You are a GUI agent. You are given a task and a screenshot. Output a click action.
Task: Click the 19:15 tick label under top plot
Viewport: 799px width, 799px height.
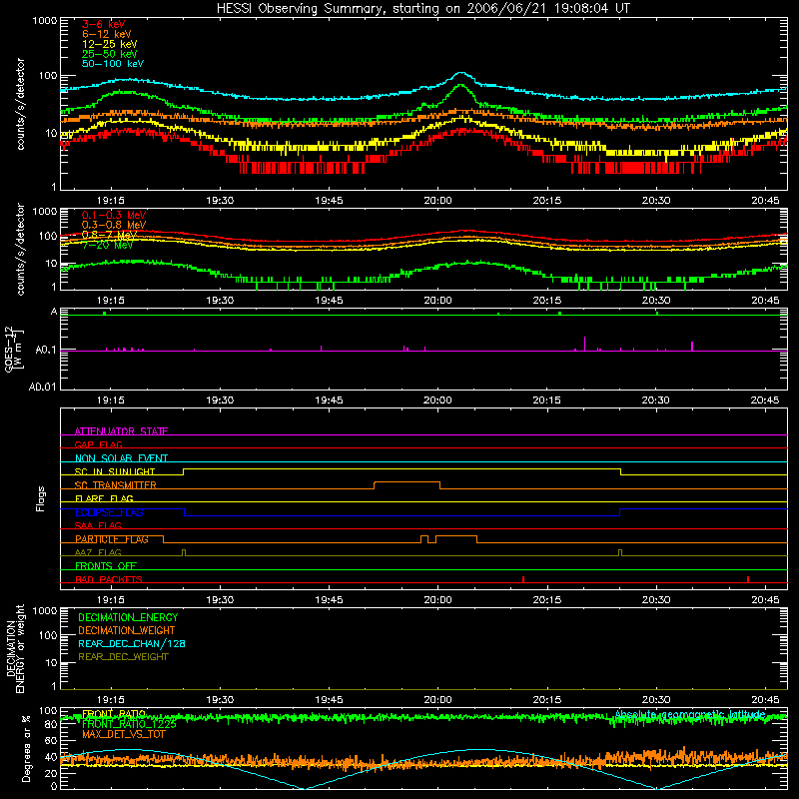coord(111,201)
